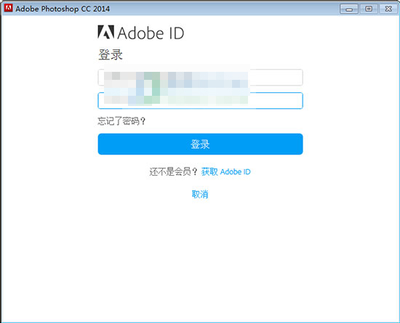400x323 pixels.
Task: Focus the password input field
Action: pos(200,101)
